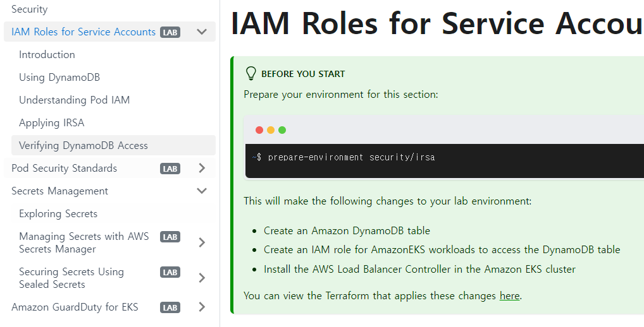Collapse the IAM Roles for Service Accounts section

click(x=202, y=32)
